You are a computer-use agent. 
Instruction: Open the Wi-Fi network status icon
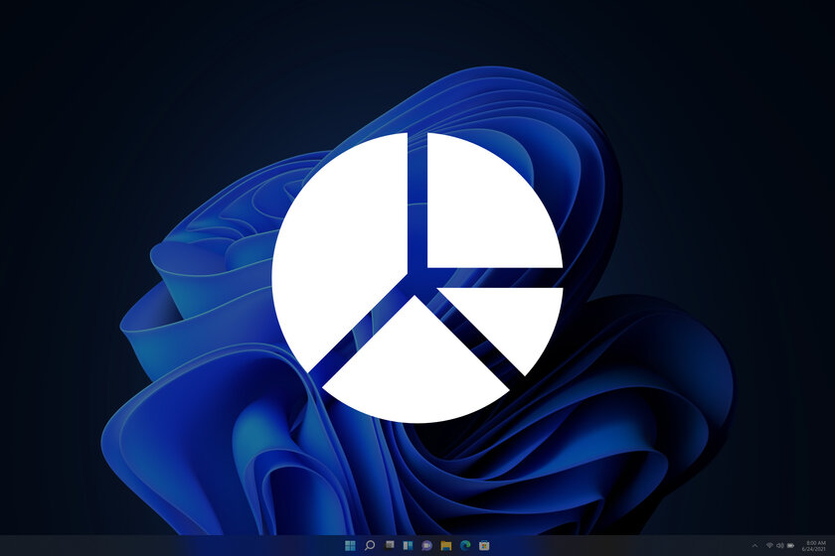769,546
